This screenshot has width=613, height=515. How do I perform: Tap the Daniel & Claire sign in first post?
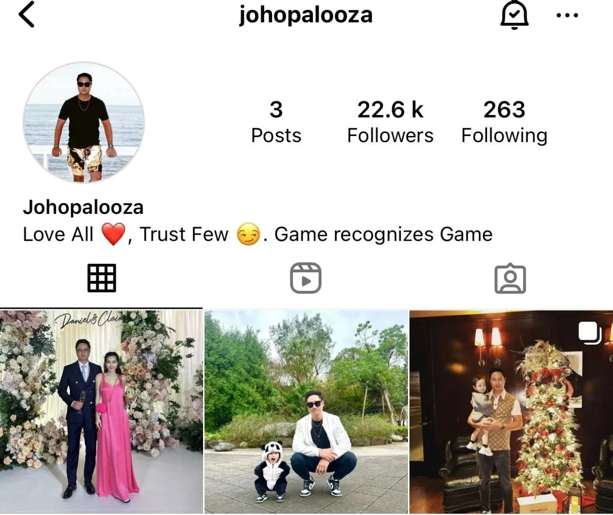click(89, 320)
